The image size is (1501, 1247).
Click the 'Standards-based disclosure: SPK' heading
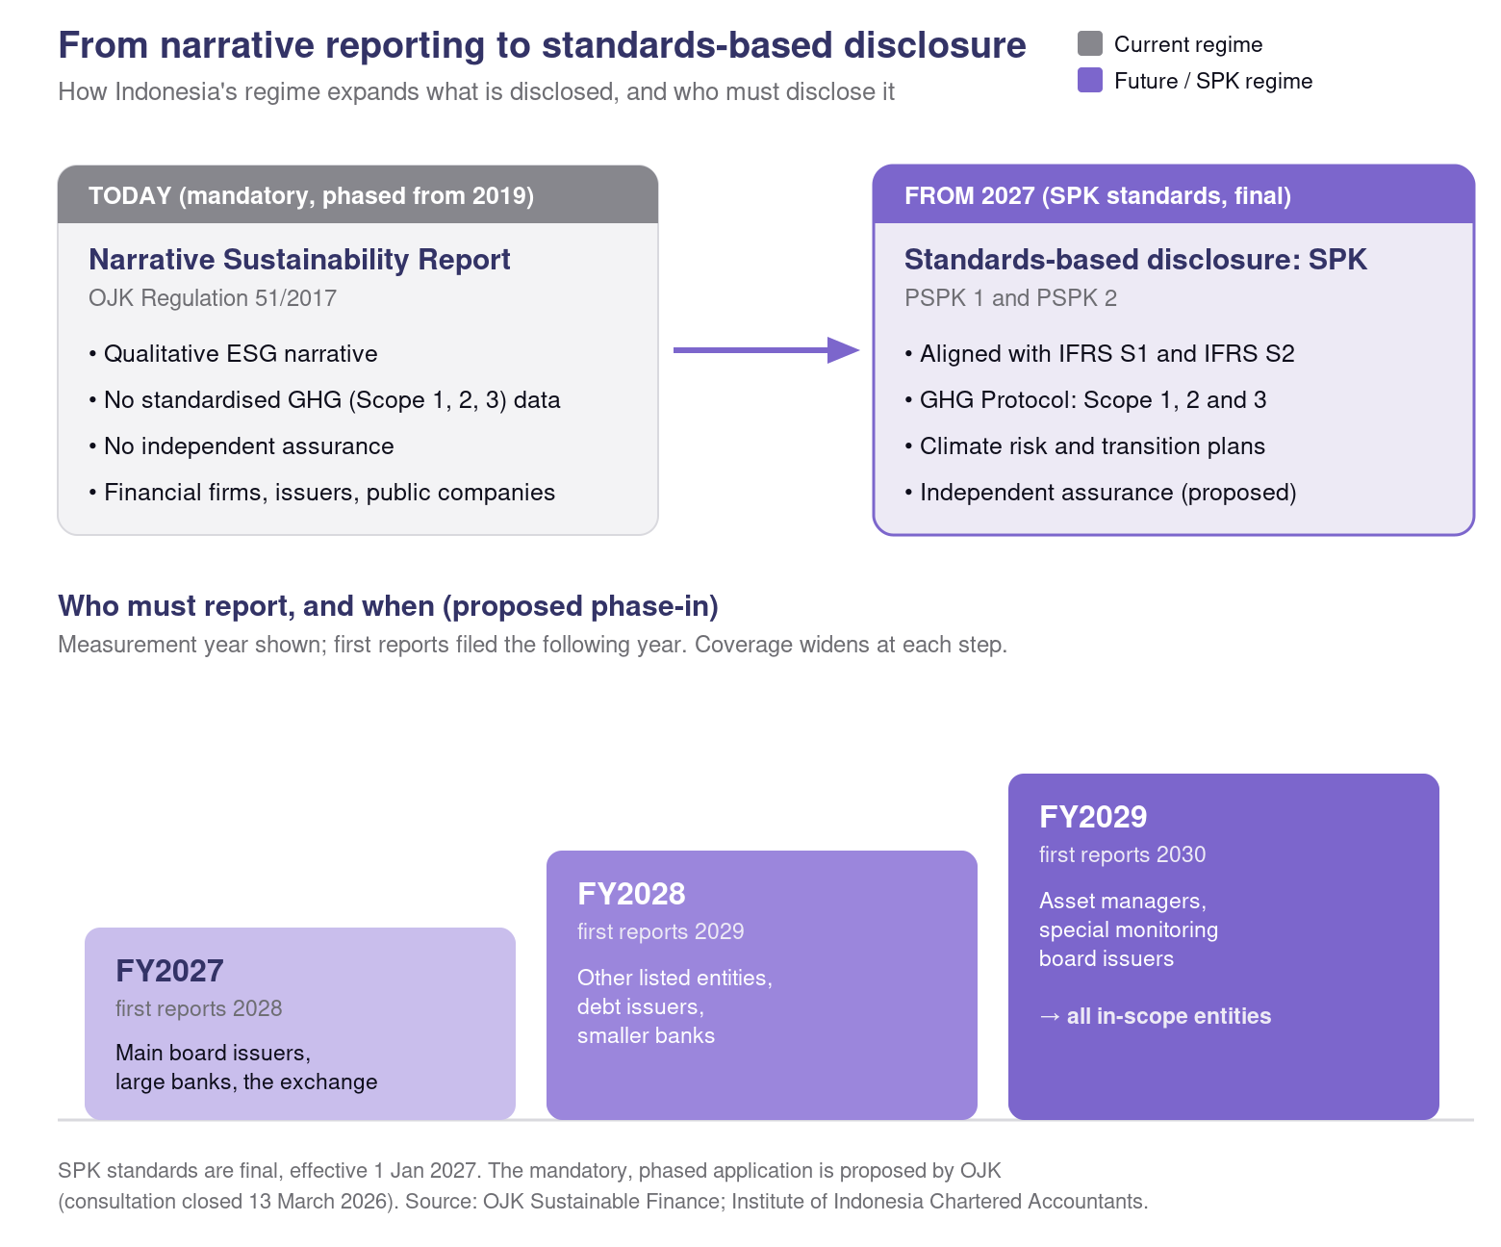click(1135, 260)
